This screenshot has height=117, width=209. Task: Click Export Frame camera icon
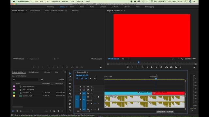click(x=176, y=67)
